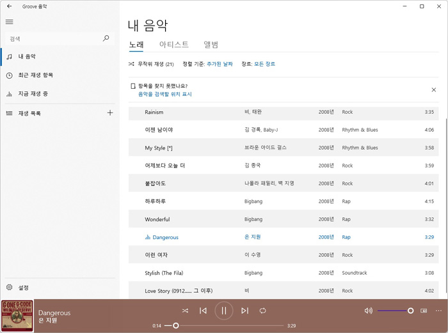448x333 pixels.
Task: Select song 하루하루
Action: [284, 201]
